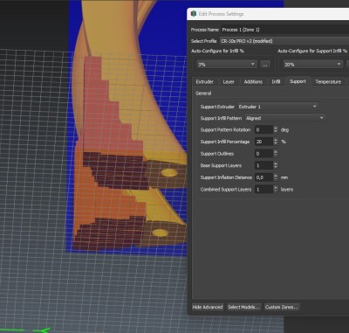This screenshot has height=333, width=349.
Task: Open the Temperature tab
Action: pyautogui.click(x=328, y=82)
